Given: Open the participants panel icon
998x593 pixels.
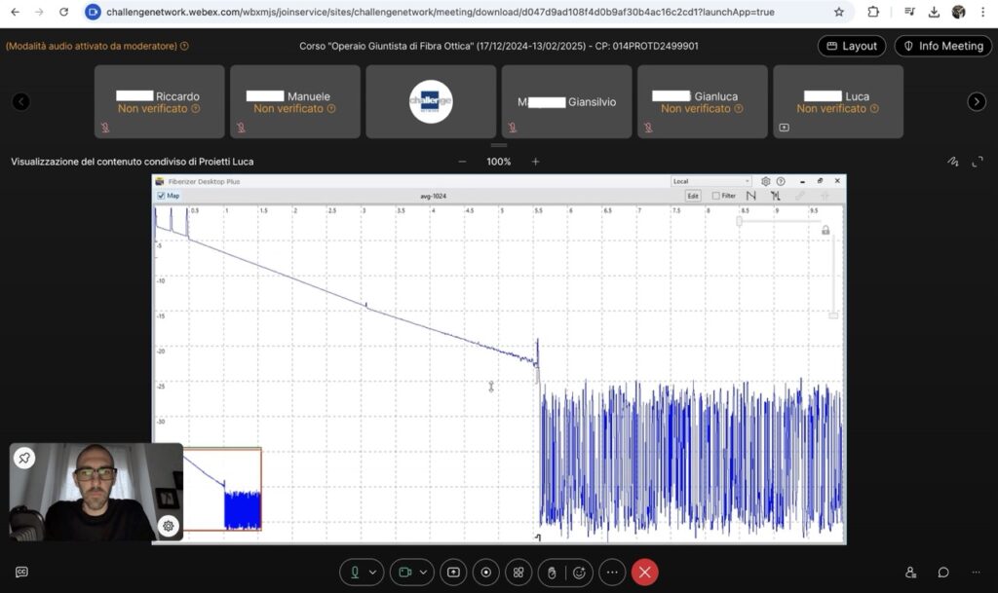Looking at the screenshot, I should click(910, 573).
